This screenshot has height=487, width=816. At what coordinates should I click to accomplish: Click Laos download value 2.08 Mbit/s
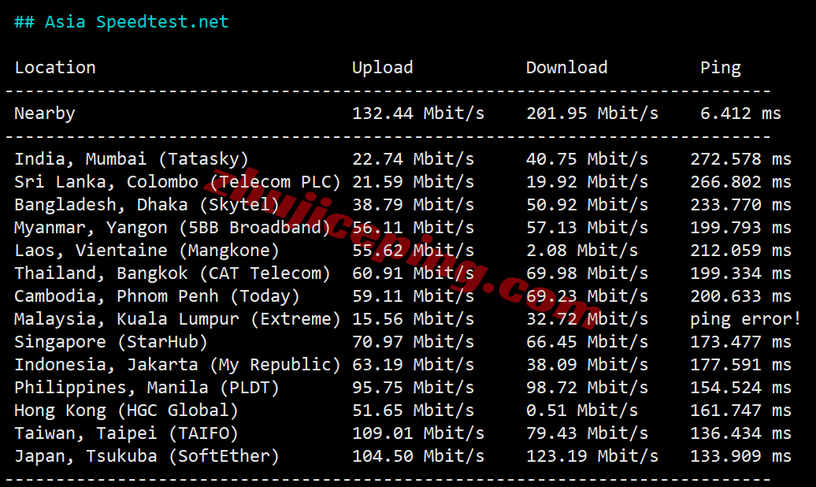[582, 251]
